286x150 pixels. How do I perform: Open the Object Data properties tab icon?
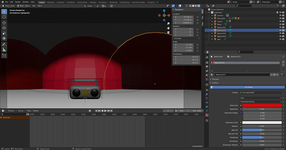point(207,111)
